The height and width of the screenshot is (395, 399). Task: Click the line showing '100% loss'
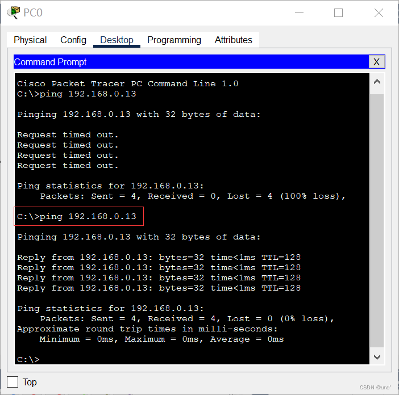click(x=193, y=196)
